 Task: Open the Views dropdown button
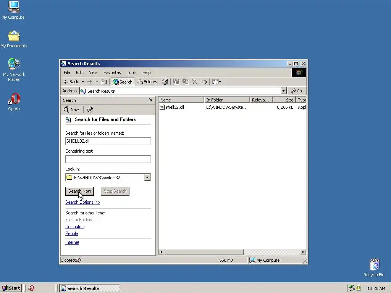(217, 82)
